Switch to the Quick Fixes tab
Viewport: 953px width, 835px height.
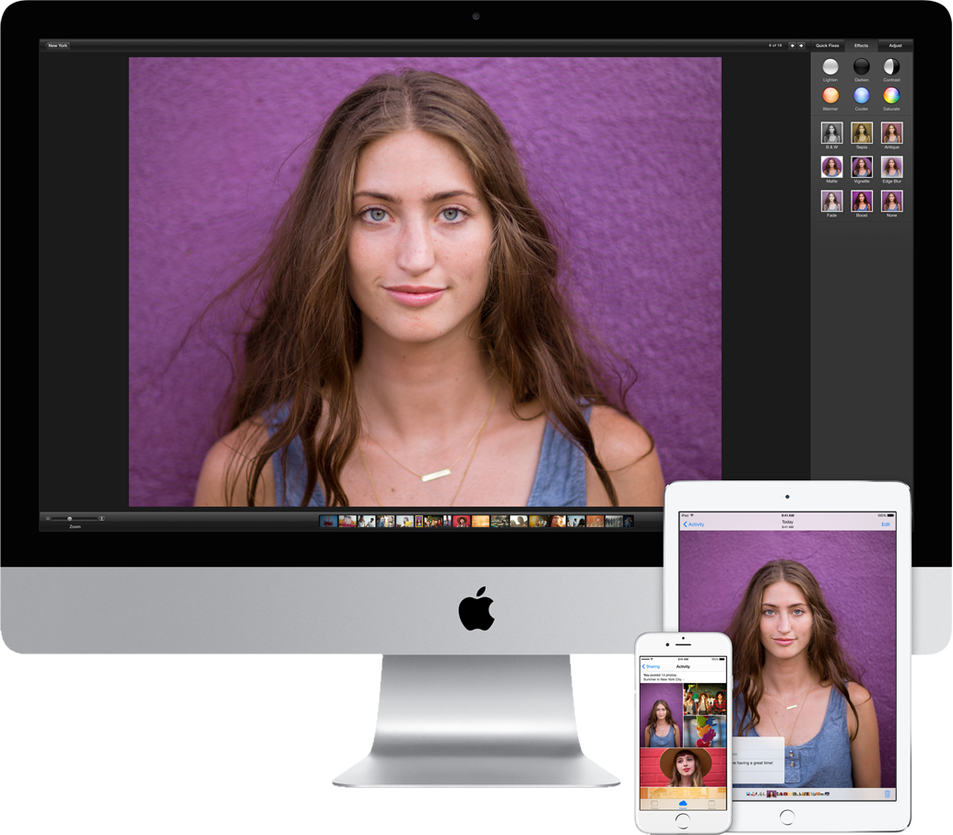pos(827,45)
